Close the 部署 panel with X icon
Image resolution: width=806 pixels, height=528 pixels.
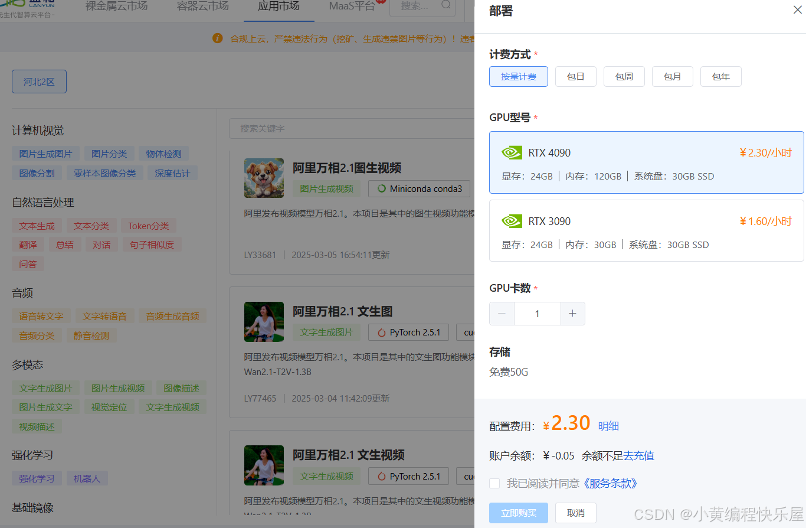click(798, 10)
